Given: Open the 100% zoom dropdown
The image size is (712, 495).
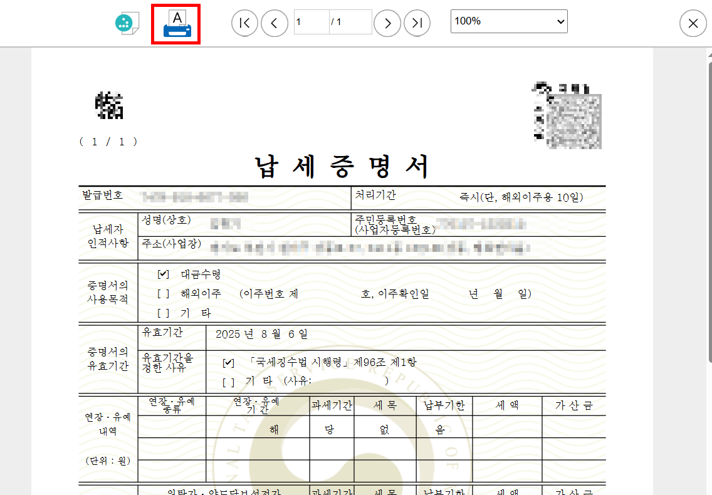Looking at the screenshot, I should (509, 21).
